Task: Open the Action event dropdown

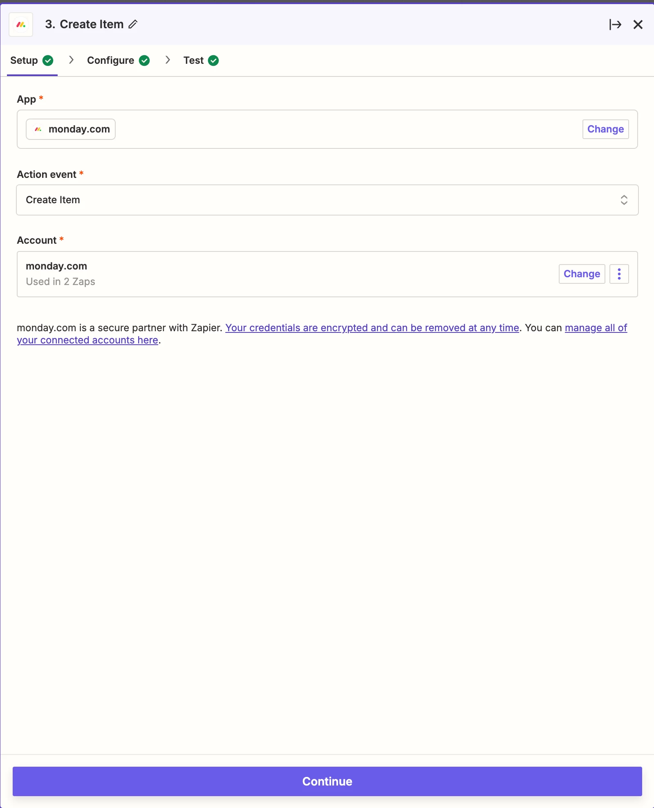Action: 327,200
